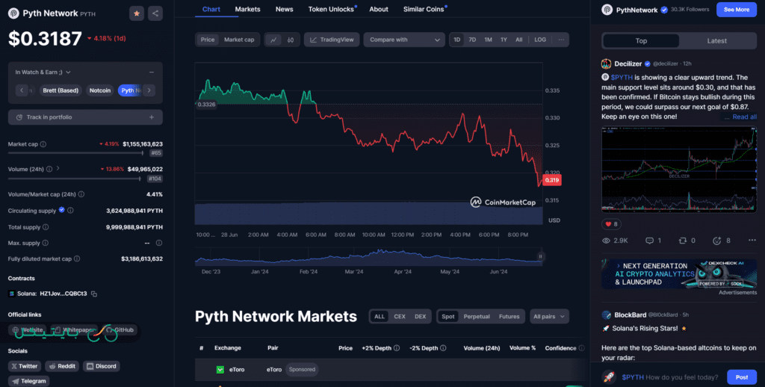This screenshot has width=765, height=387.
Task: Click in the How do you feel today field
Action: [x=669, y=377]
